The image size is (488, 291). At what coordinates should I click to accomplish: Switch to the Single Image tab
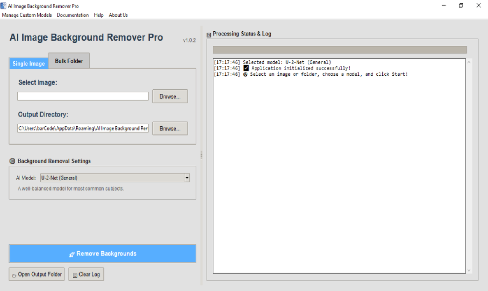(x=29, y=63)
